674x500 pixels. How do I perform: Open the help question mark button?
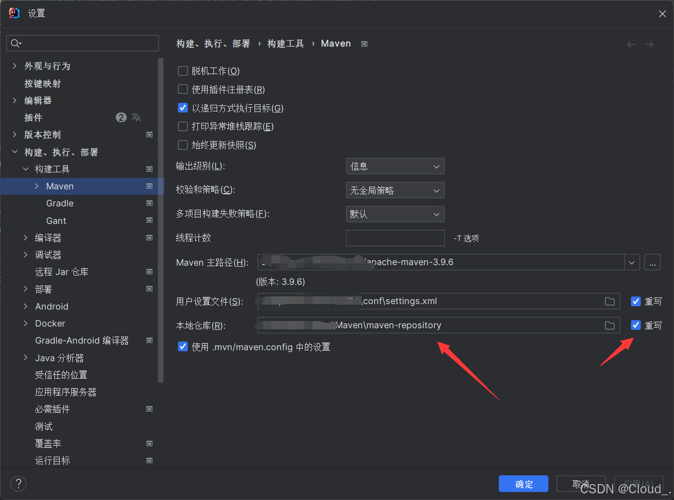pos(18,484)
